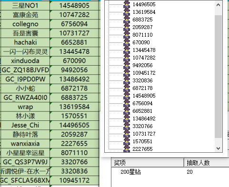The image size is (229, 187).
Task: Click spreadsheet cell 小星星幸运星
Action: (x=25, y=153)
